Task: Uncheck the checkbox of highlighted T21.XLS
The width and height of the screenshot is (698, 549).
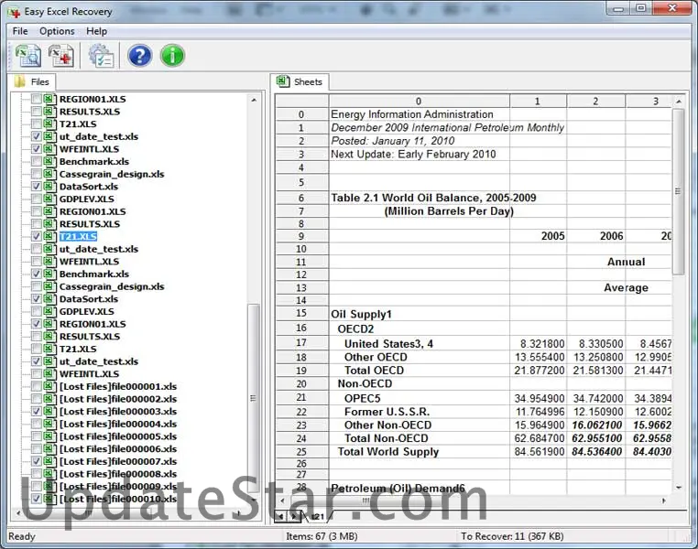Action: click(37, 236)
